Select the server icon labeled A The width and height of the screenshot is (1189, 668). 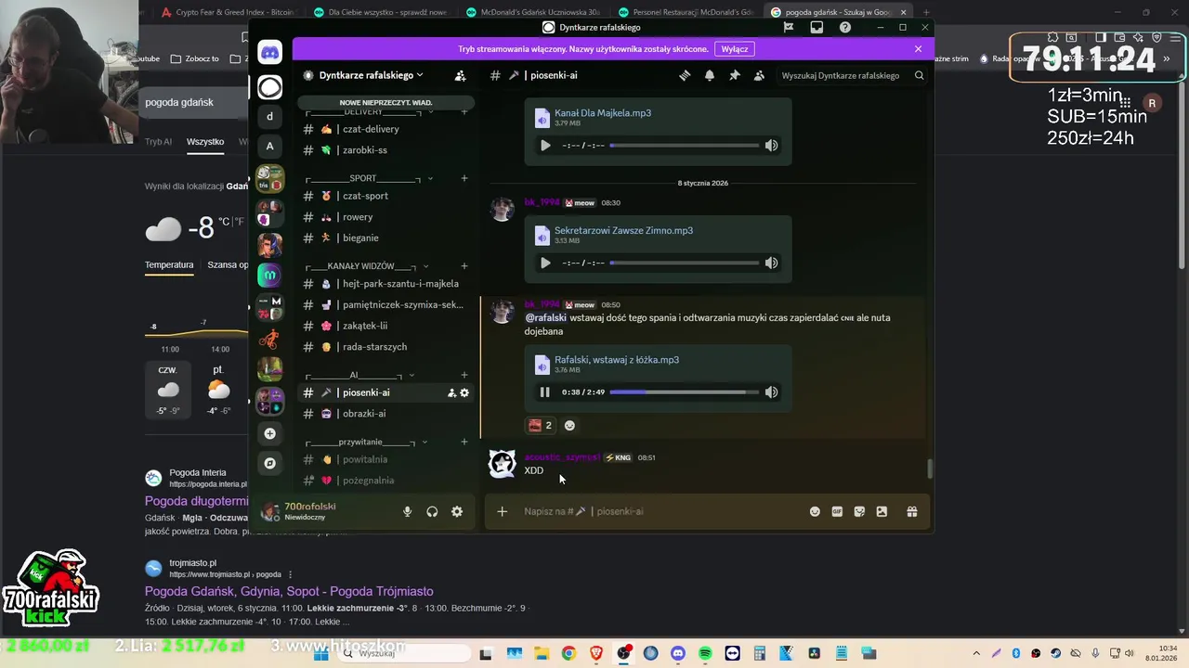(x=269, y=146)
